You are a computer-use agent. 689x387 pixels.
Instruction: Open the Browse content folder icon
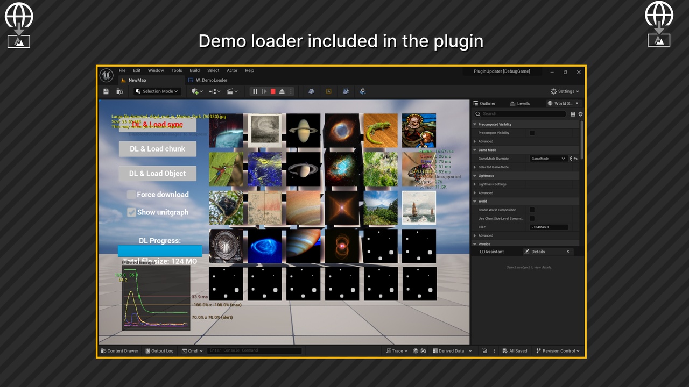click(x=119, y=91)
